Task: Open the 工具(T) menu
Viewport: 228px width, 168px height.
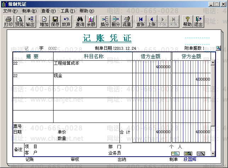Action: [68, 11]
